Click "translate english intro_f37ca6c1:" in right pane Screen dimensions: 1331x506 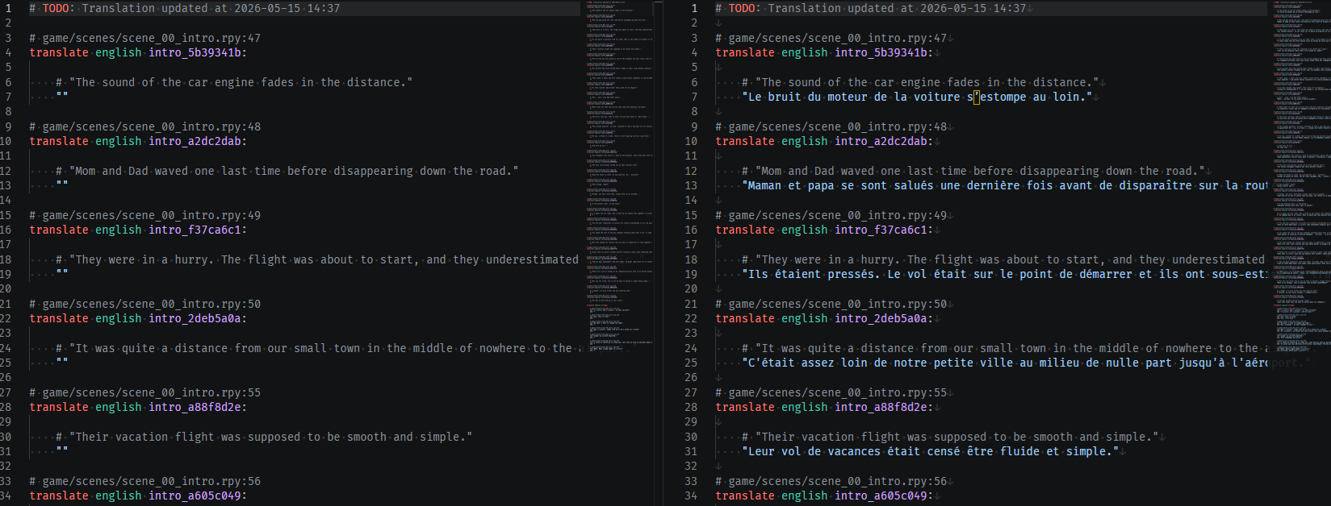pyautogui.click(x=824, y=230)
